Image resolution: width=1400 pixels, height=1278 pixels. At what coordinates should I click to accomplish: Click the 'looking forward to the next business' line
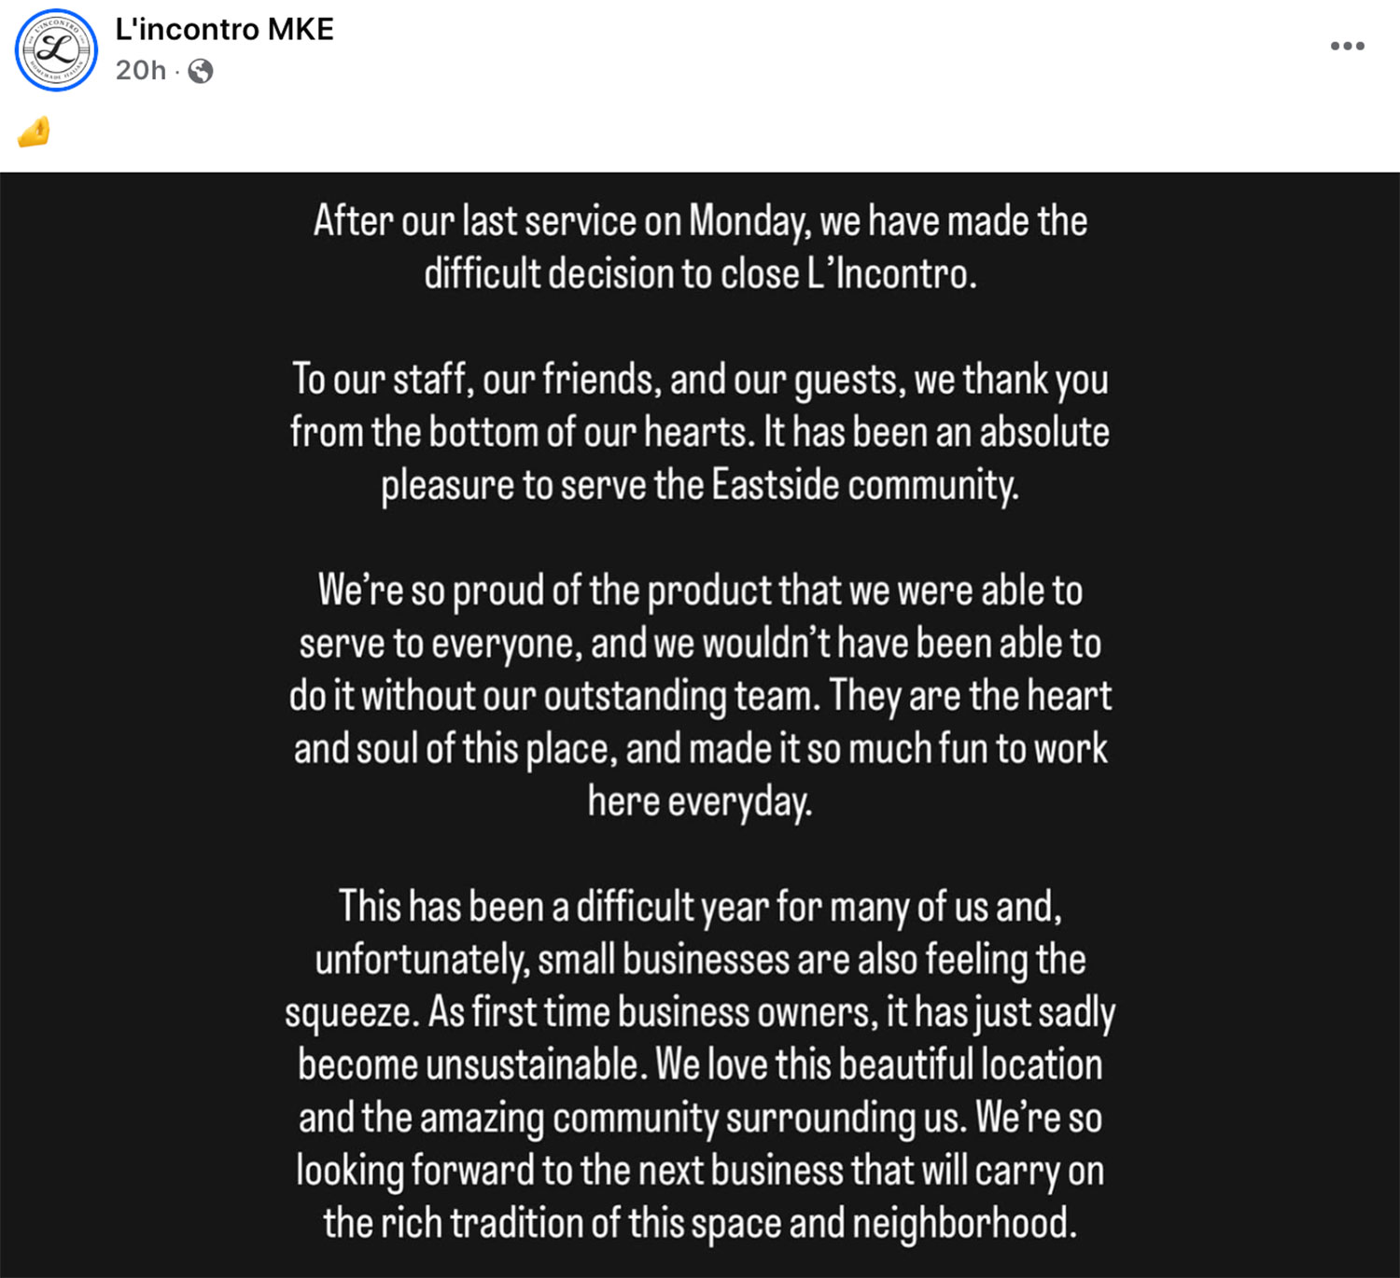[x=700, y=1171]
